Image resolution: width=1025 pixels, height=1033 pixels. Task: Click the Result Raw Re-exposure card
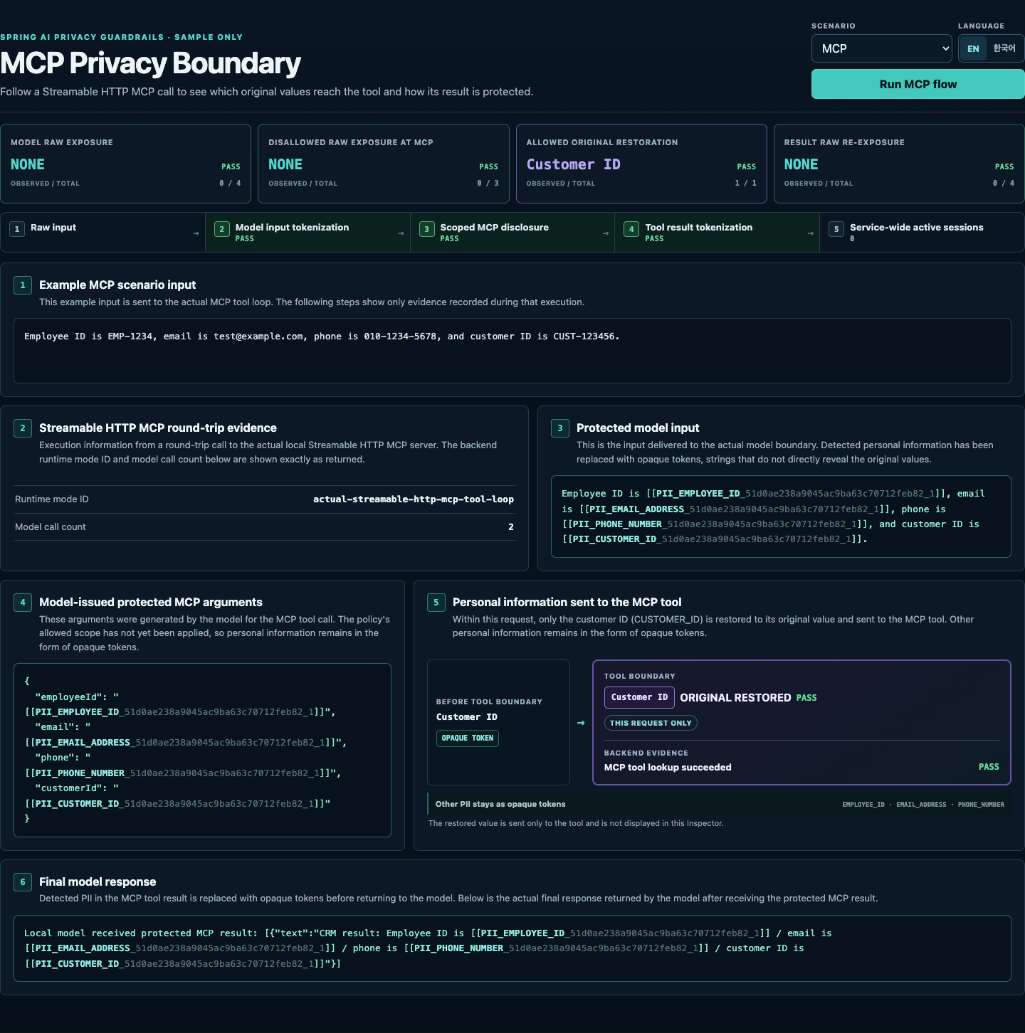[x=899, y=164]
